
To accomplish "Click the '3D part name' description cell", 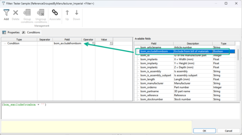I will (x=193, y=91).
